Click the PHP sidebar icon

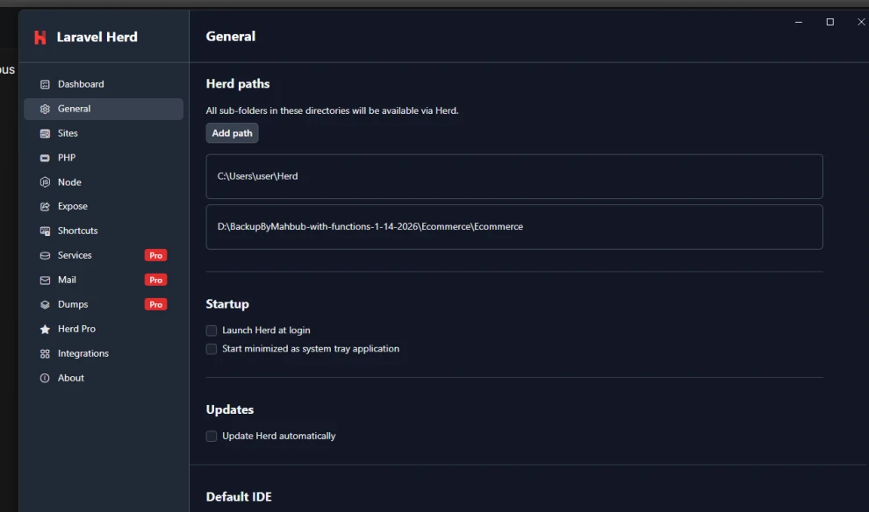click(45, 158)
